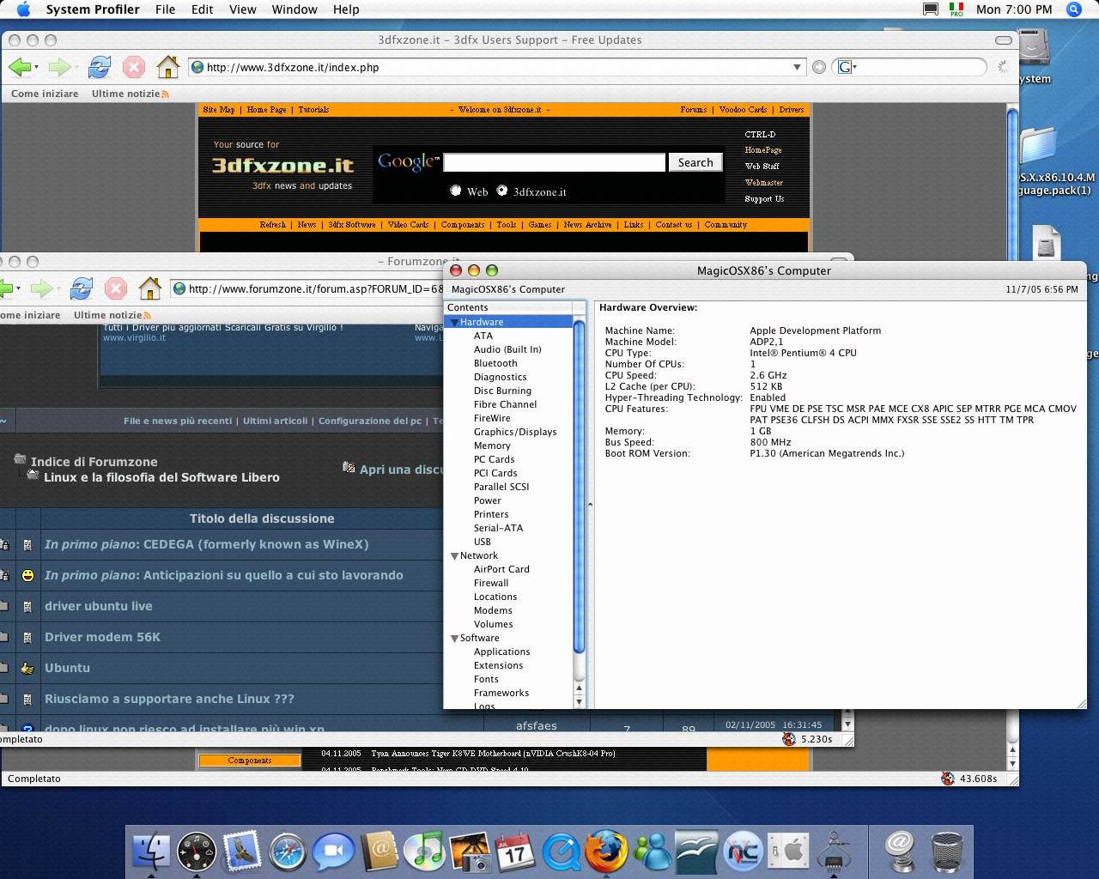
Task: Open iChat in the dock
Action: (x=333, y=852)
